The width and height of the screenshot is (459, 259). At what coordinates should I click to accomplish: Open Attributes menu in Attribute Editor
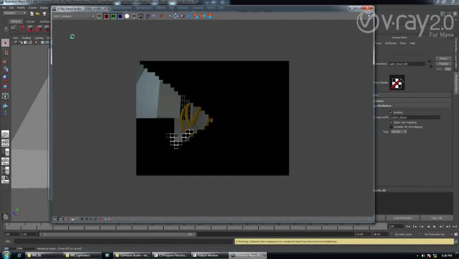tap(391, 43)
